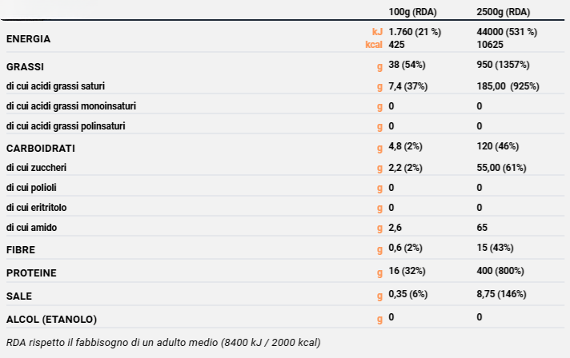Click the RDA footnote text

163,343
